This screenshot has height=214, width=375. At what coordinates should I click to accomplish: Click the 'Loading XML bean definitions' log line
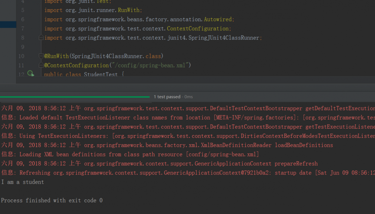click(x=130, y=154)
